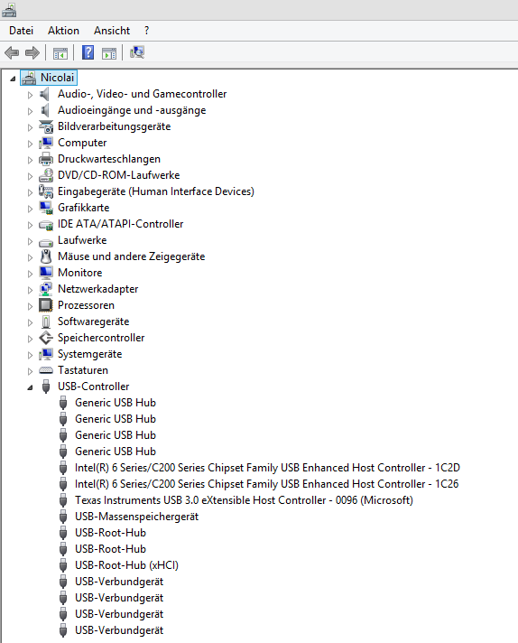Collapse the Nicolai root node
This screenshot has width=518, height=643.
tap(13, 79)
